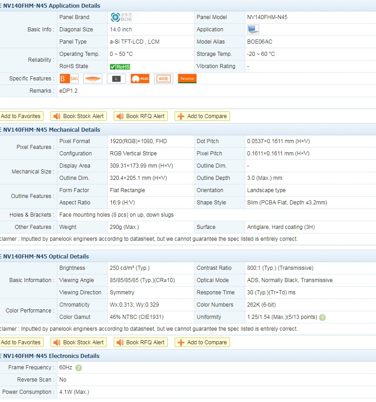Click the orange slim-shape feature icon
Image resolution: width=376 pixels, height=402 pixels.
(93, 79)
